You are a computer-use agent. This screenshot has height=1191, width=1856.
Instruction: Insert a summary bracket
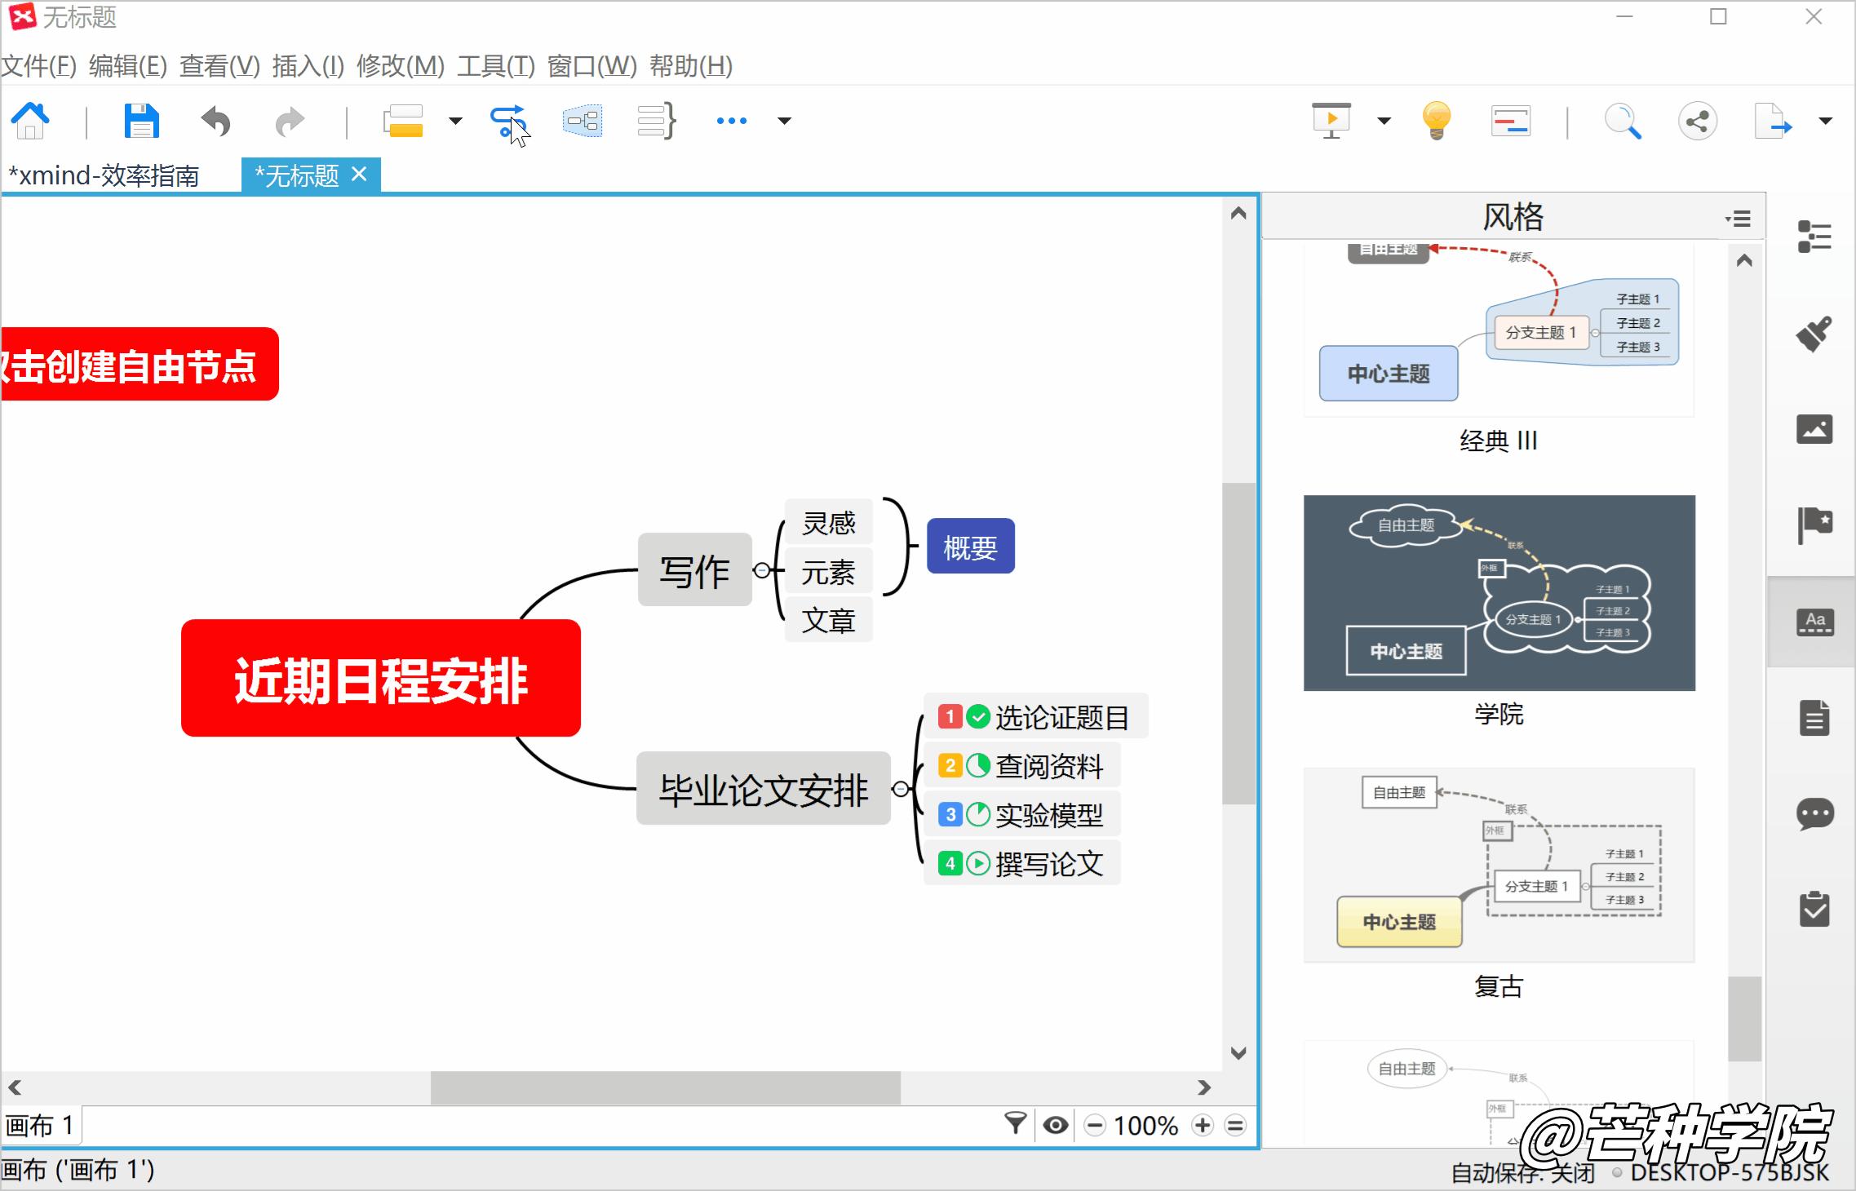pyautogui.click(x=657, y=122)
